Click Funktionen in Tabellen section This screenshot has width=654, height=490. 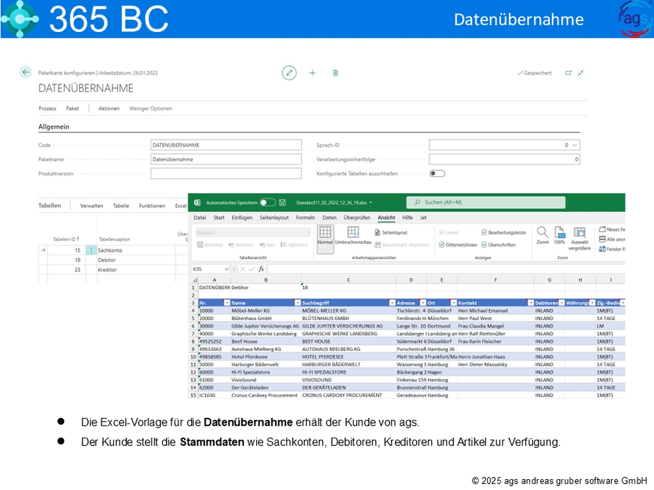(152, 206)
